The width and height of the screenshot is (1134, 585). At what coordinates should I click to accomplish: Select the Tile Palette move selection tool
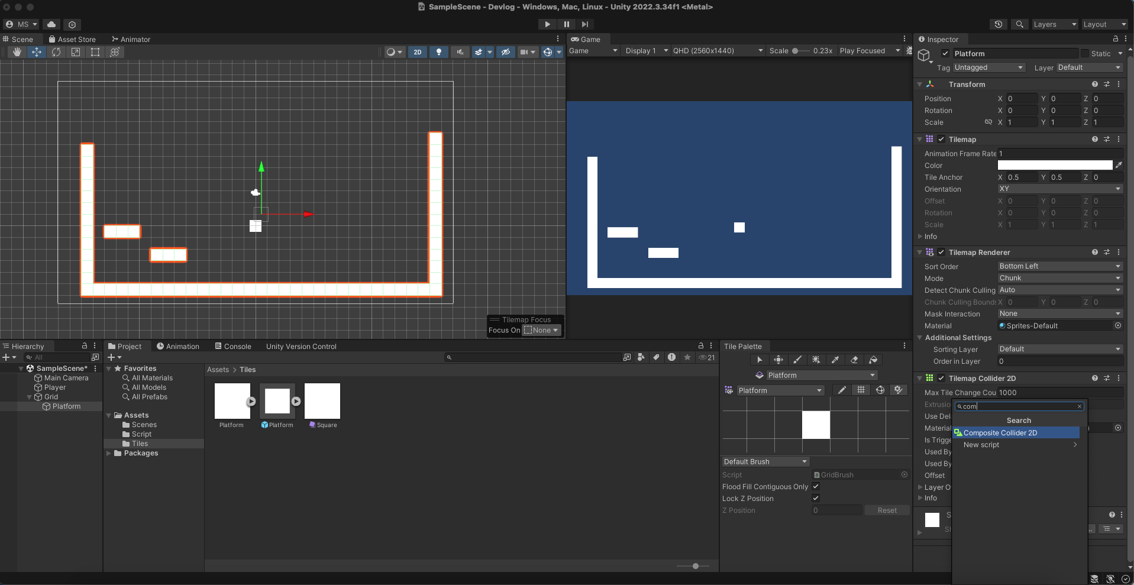tap(778, 360)
